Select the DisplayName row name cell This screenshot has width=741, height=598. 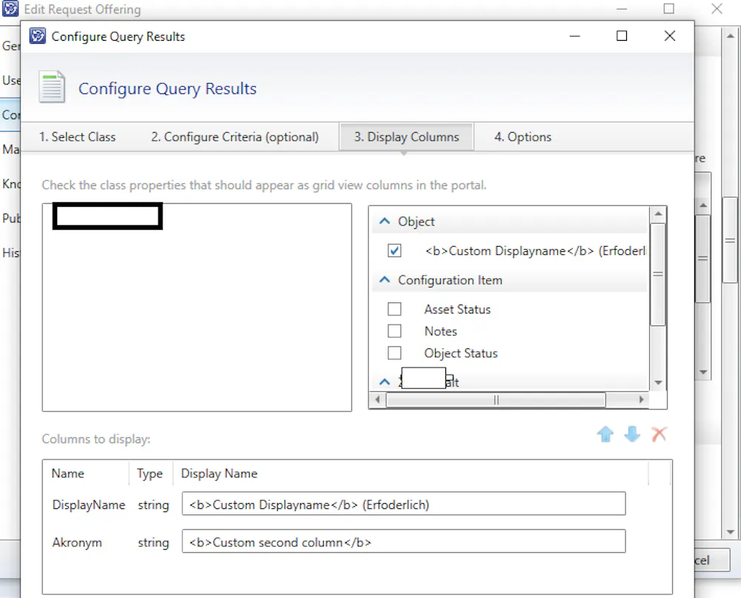pos(89,505)
